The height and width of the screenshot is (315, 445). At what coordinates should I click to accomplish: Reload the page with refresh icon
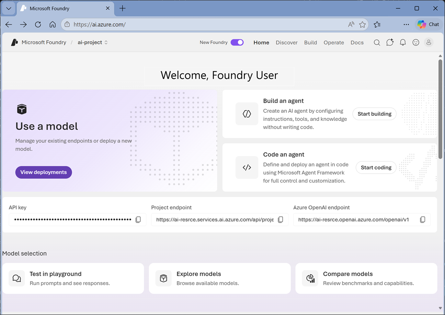pos(38,24)
